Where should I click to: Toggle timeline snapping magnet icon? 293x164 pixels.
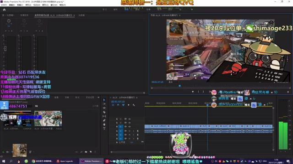pyautogui.click(x=118, y=105)
